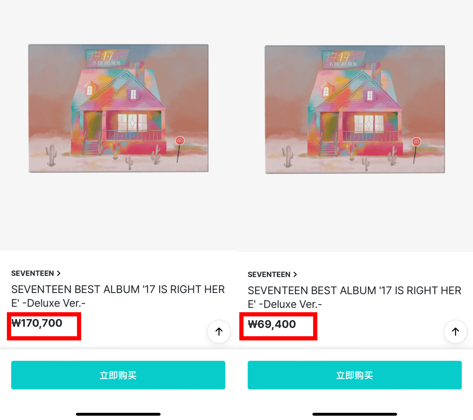Click 立即购买 button under ₩170,700 listing
Screen dimensions: 473x420
click(x=118, y=375)
